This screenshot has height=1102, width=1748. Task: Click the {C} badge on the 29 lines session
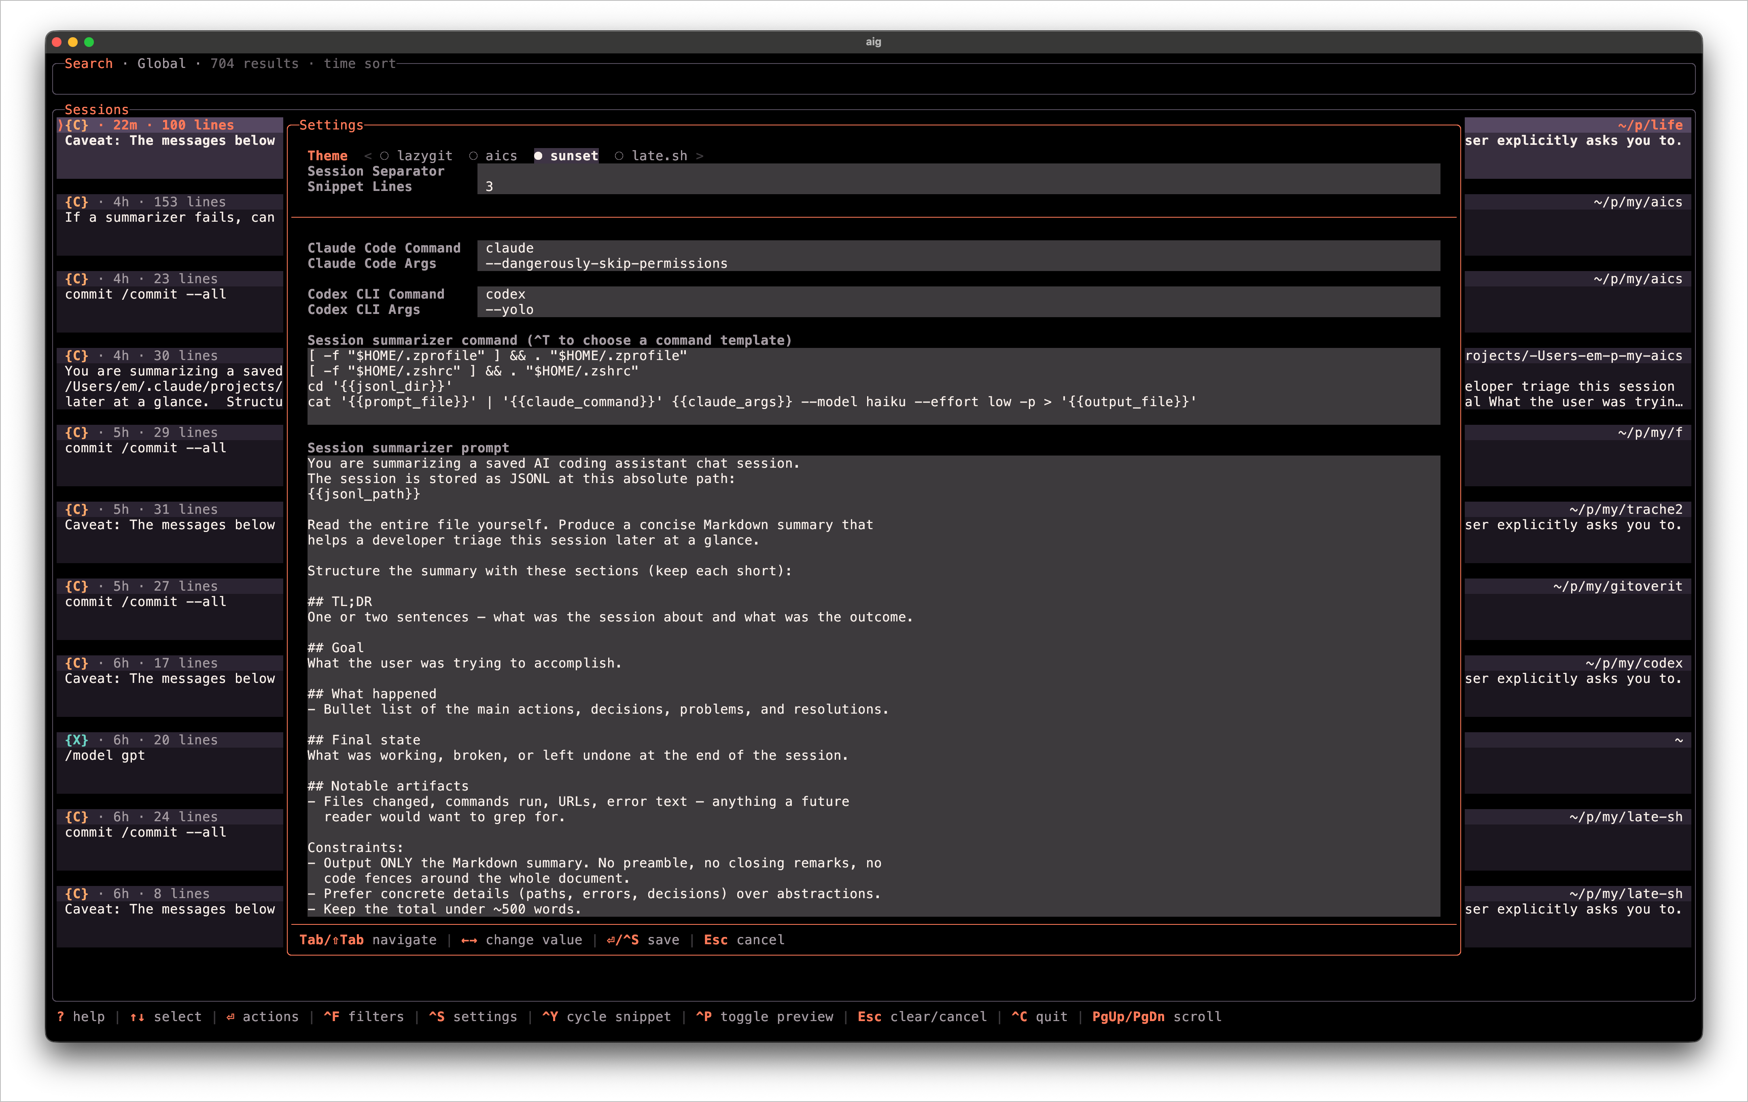click(76, 433)
